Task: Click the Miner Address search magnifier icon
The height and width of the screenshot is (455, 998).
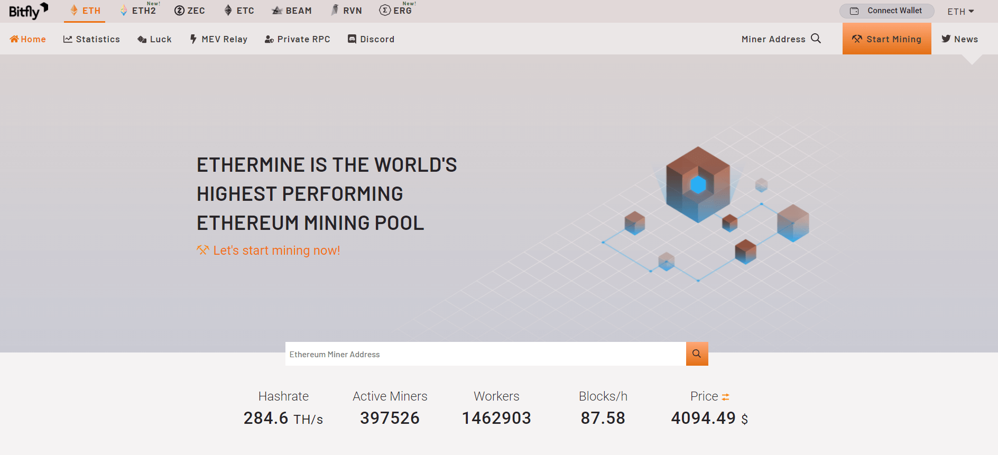Action: point(816,38)
